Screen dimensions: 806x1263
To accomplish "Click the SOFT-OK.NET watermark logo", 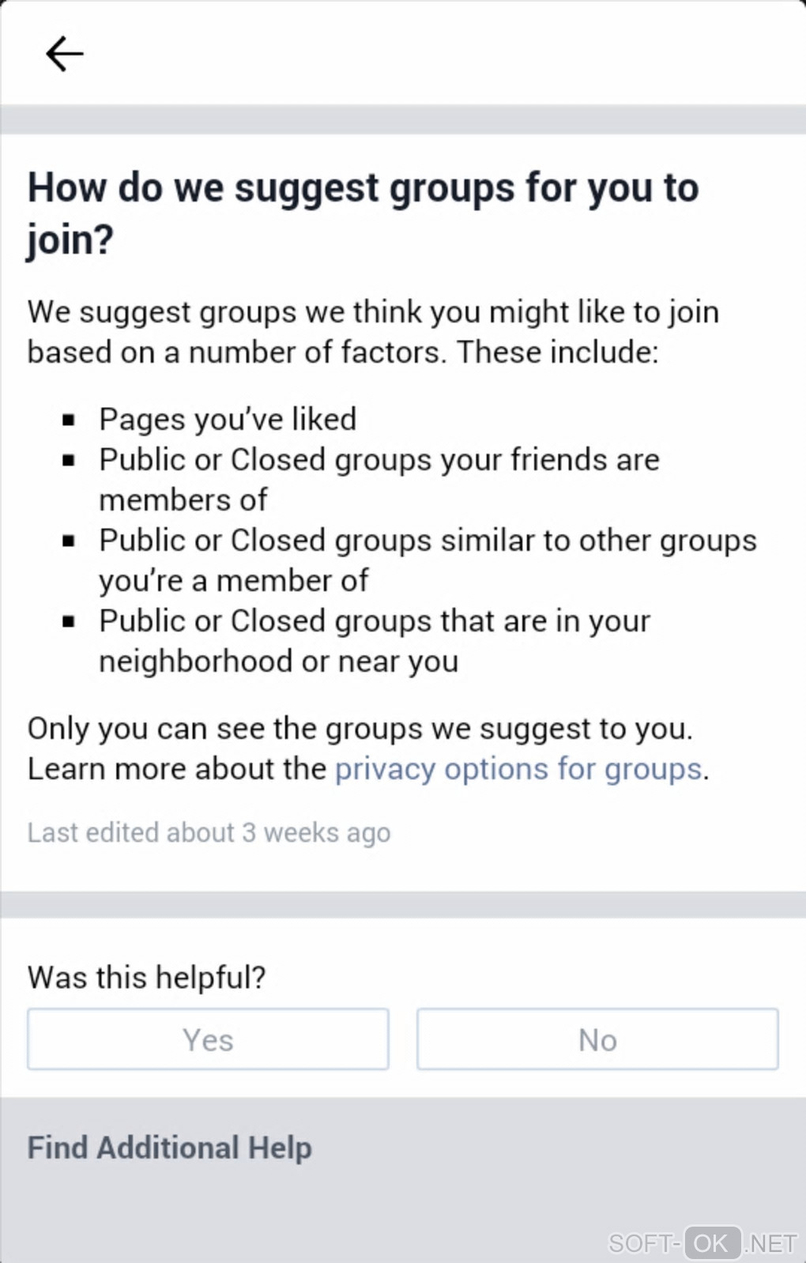I will [x=702, y=1242].
